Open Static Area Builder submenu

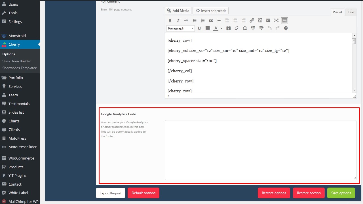[x=16, y=61]
